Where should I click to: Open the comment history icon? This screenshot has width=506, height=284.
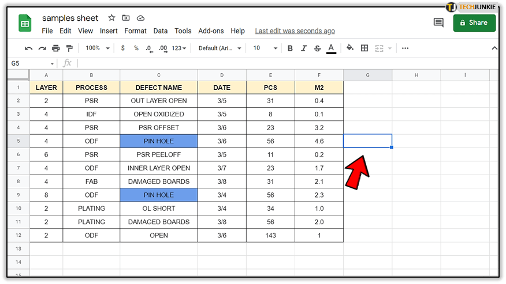pyautogui.click(x=438, y=23)
